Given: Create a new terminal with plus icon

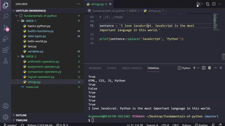Looking at the screenshot, I should [194, 68].
